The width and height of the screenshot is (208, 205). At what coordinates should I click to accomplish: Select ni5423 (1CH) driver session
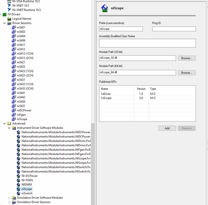click(x=25, y=71)
